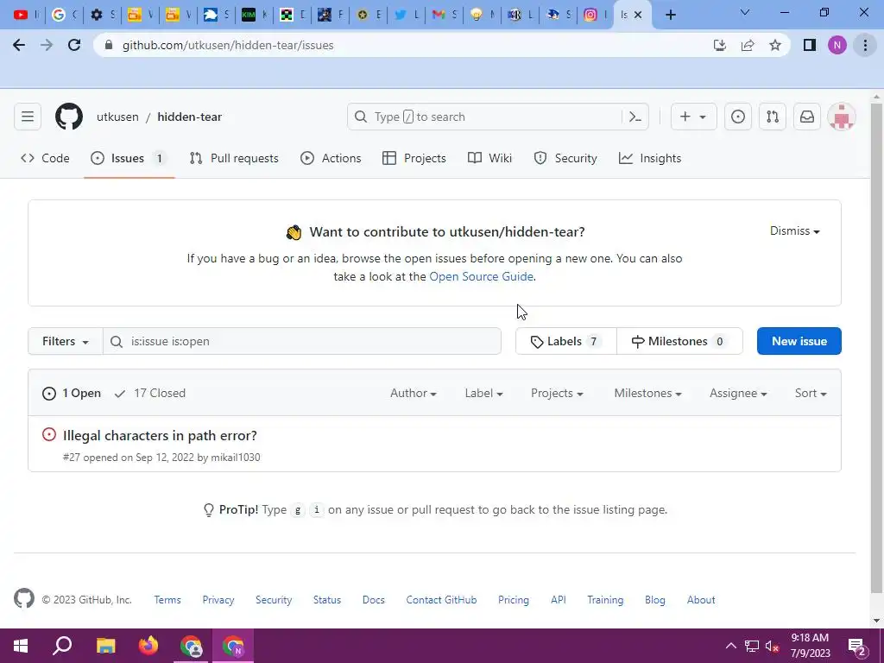884x663 pixels.
Task: Open the tab search chevron
Action: [745, 12]
